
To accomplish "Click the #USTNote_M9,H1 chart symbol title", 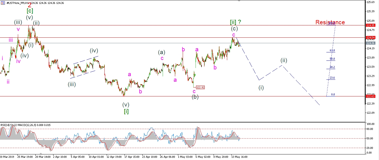I will click(16, 3).
